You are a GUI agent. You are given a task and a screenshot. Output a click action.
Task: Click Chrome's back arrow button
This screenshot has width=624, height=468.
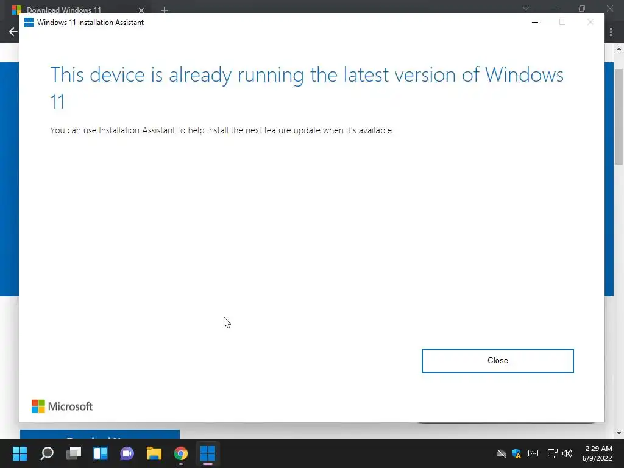coord(13,32)
